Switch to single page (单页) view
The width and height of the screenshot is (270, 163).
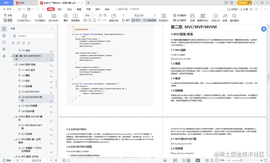tap(126, 20)
